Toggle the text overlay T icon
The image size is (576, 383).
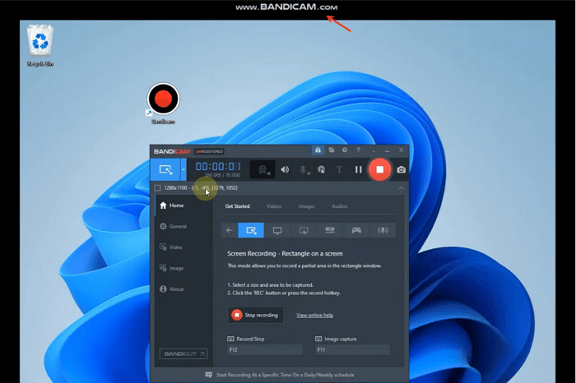point(339,169)
